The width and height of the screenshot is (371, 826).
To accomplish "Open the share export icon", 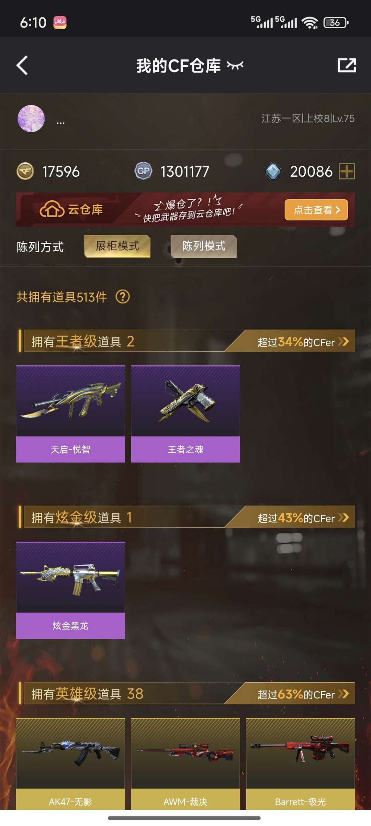I will [x=347, y=65].
